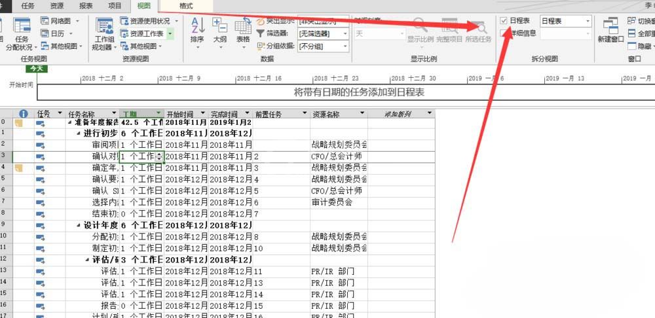This screenshot has width=655, height=318.
Task: Collapse the 评估 summary task in row 12
Action: (x=88, y=260)
